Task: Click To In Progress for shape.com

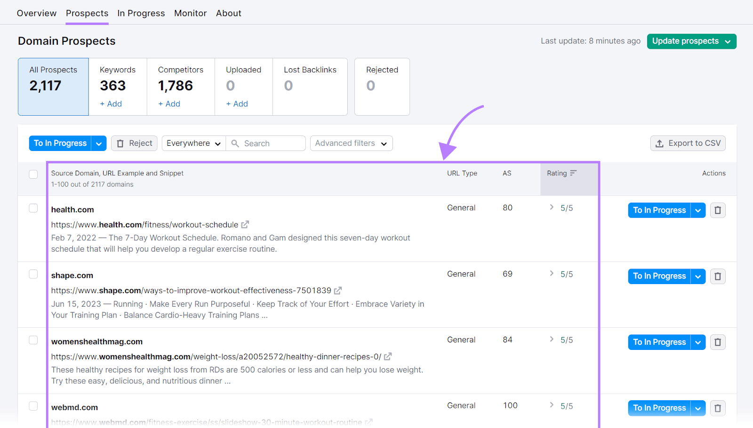Action: 658,276
